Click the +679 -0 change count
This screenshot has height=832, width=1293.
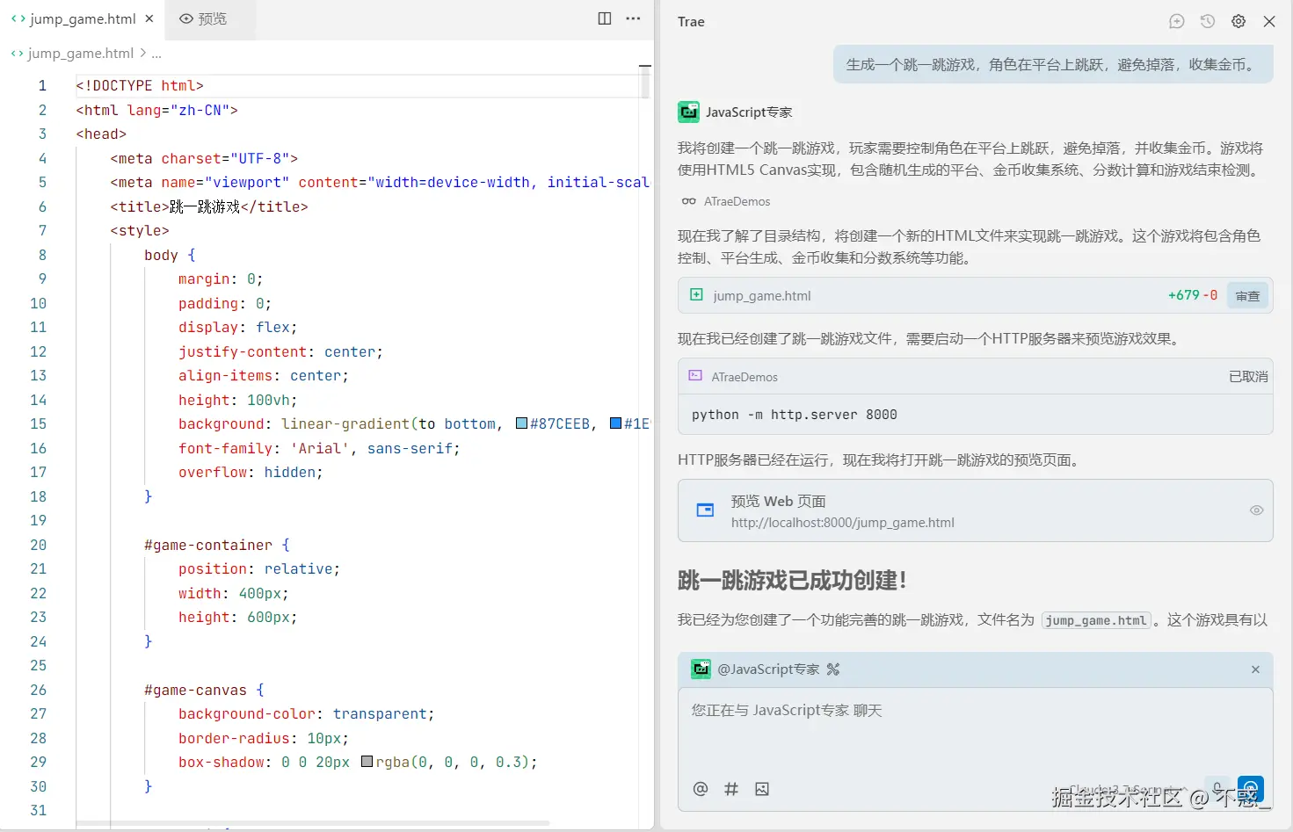[x=1193, y=295]
